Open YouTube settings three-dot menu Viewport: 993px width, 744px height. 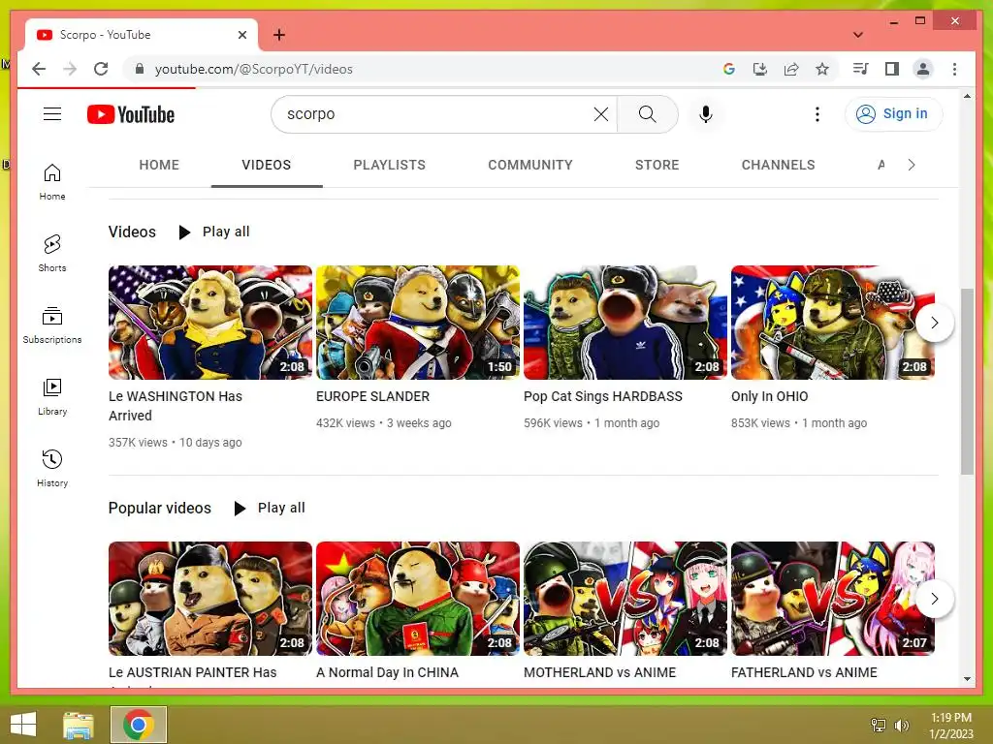pos(817,114)
